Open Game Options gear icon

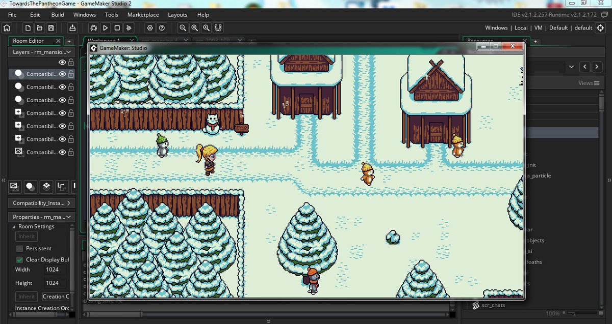pos(150,28)
